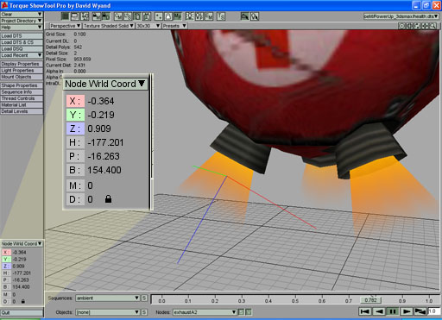Click the pink X label in the small coordinate panel
Screen dimensions: 442x320
[6, 252]
